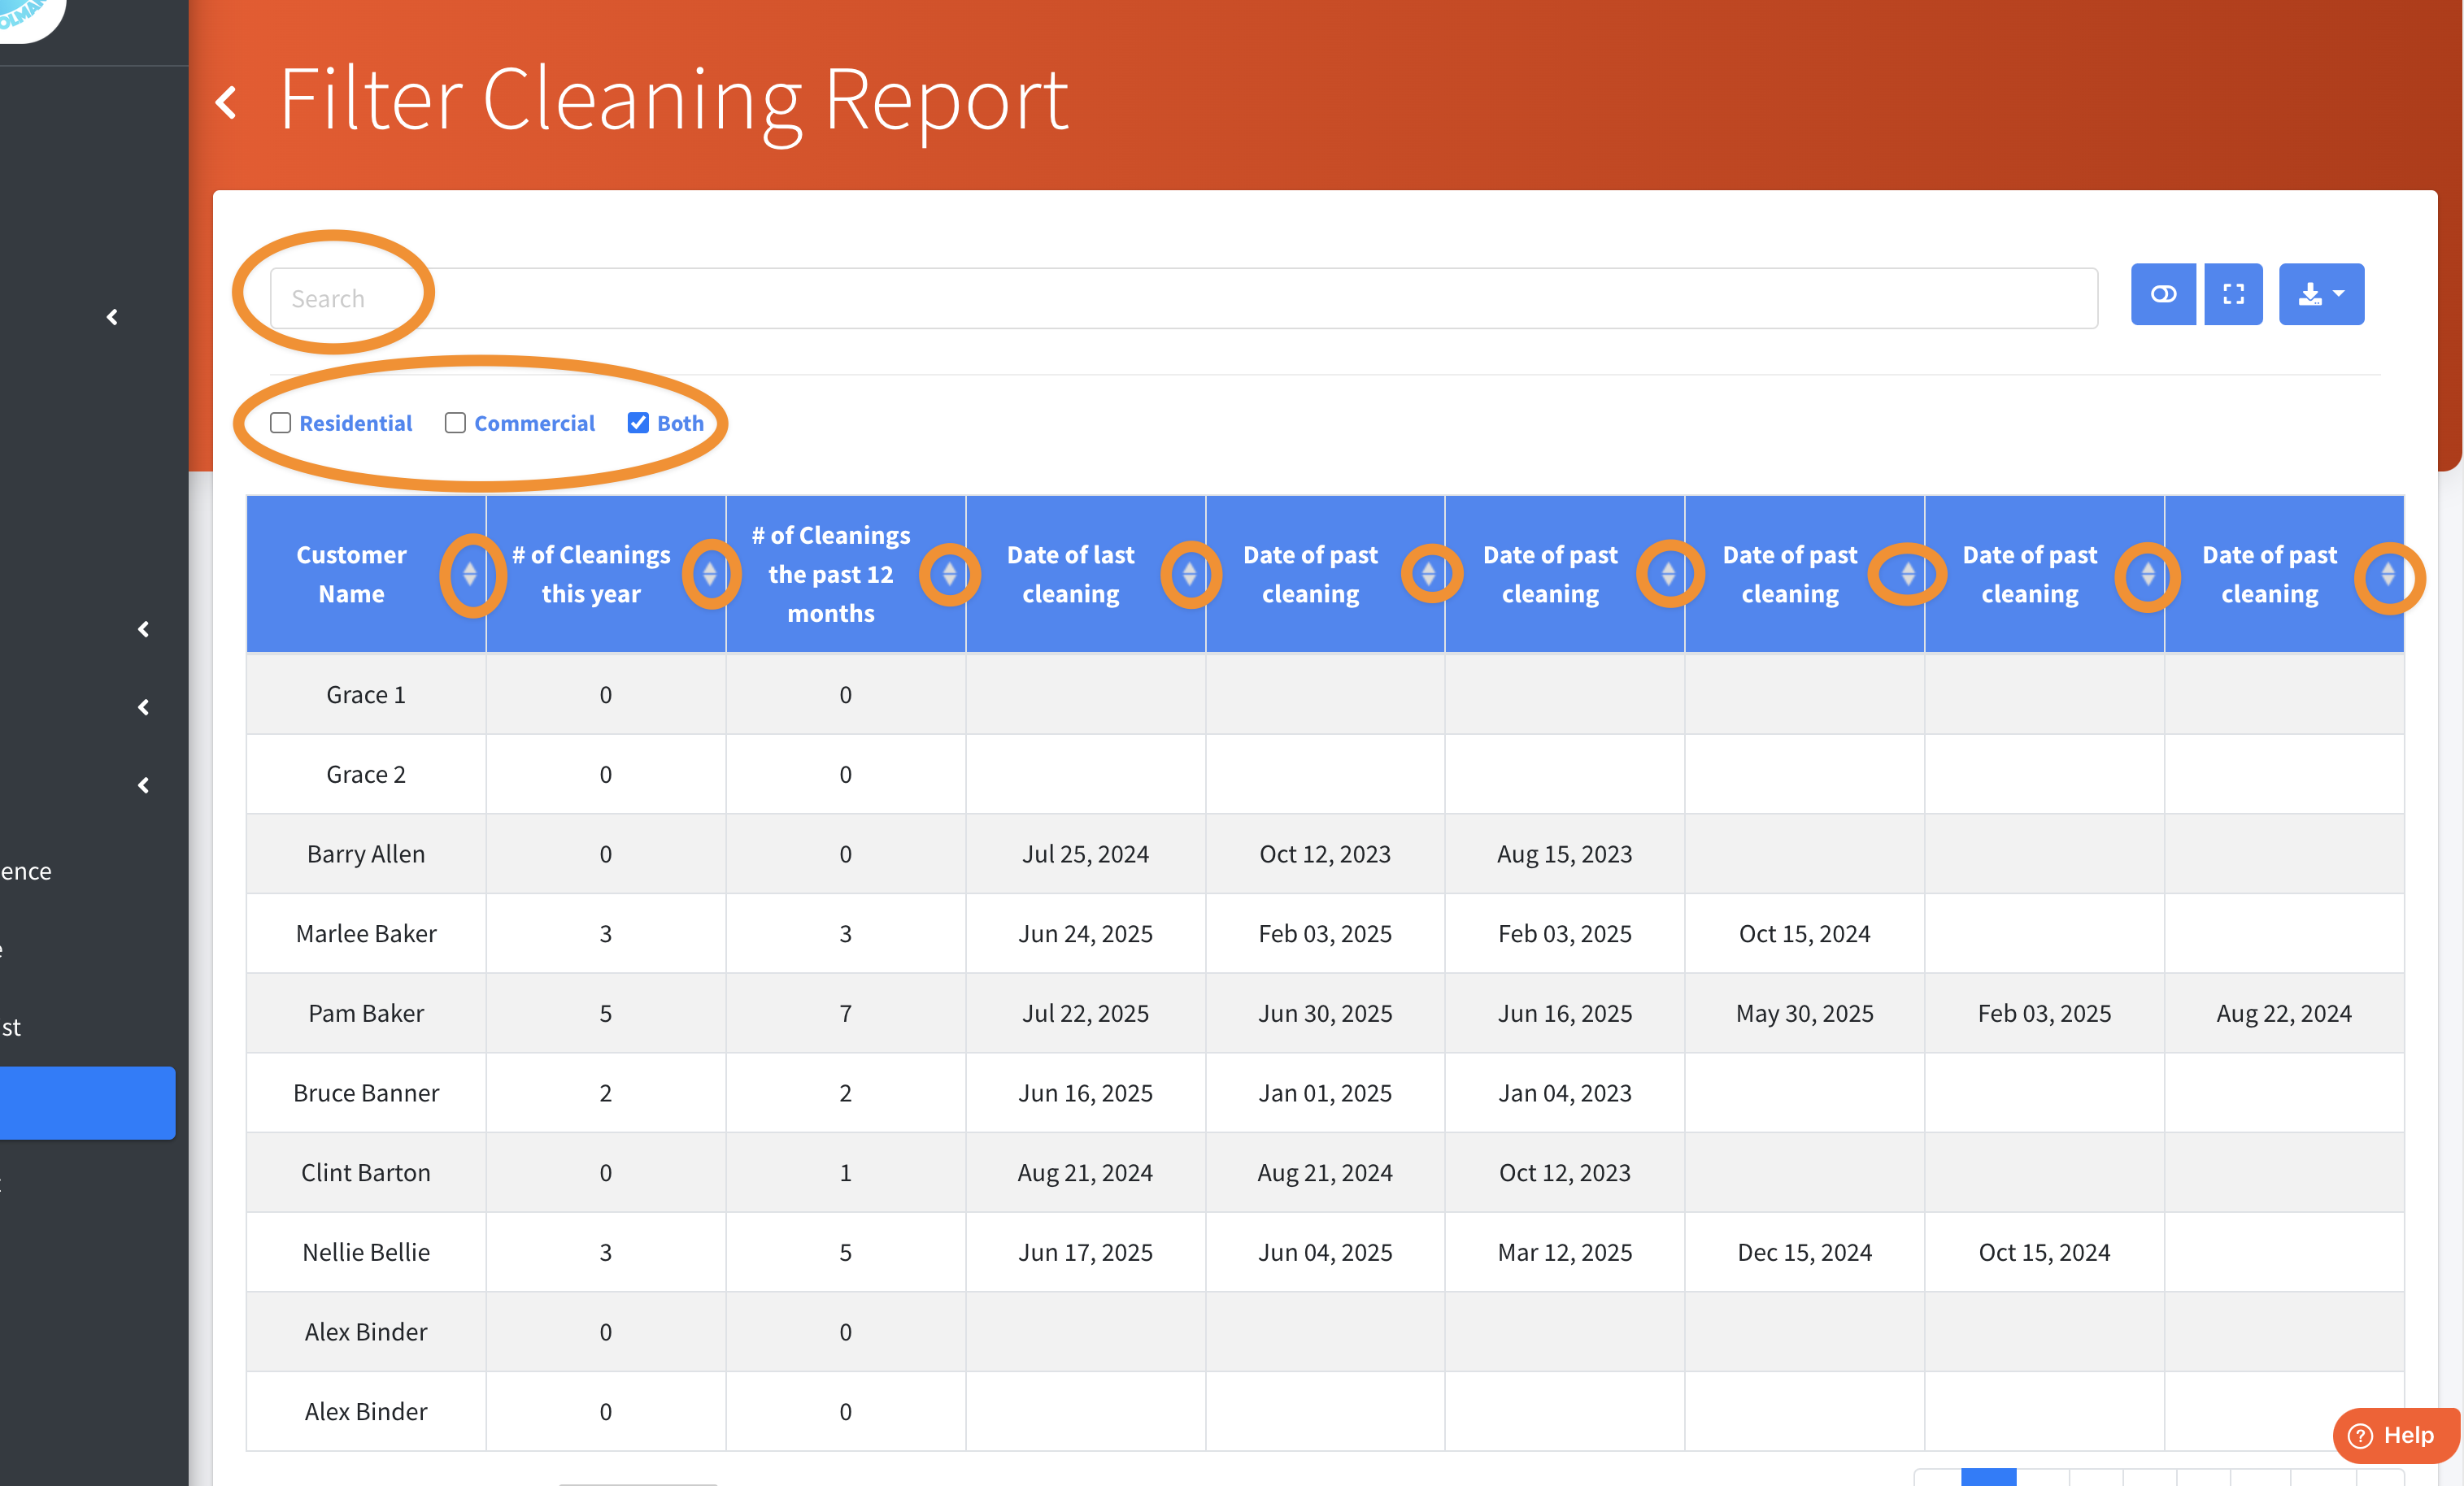This screenshot has height=1486, width=2464.
Task: Click the Pam Baker customer cell
Action: 366,1012
